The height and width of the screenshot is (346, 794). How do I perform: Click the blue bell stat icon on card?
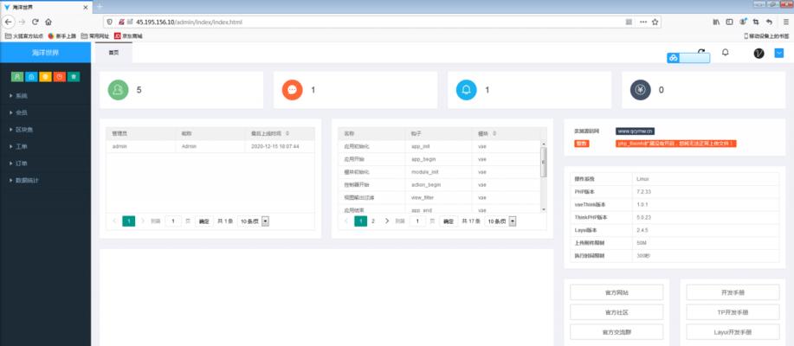tap(467, 90)
